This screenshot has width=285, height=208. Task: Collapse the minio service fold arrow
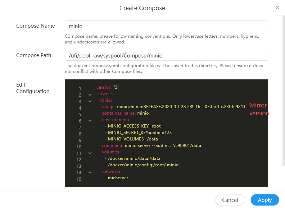[90, 101]
